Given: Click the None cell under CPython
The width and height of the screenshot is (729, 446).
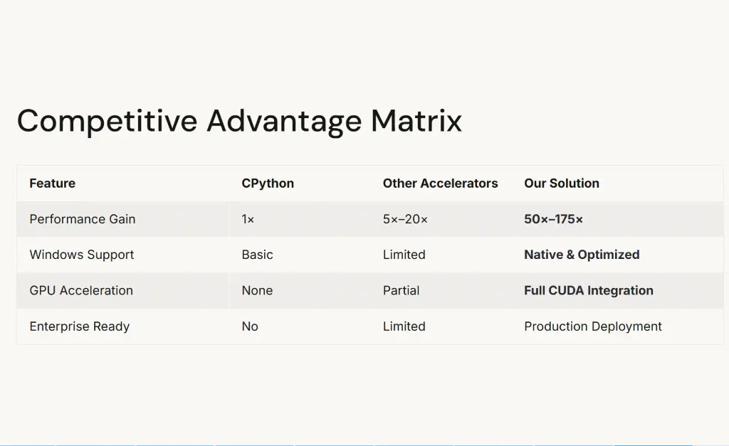Looking at the screenshot, I should tap(257, 290).
